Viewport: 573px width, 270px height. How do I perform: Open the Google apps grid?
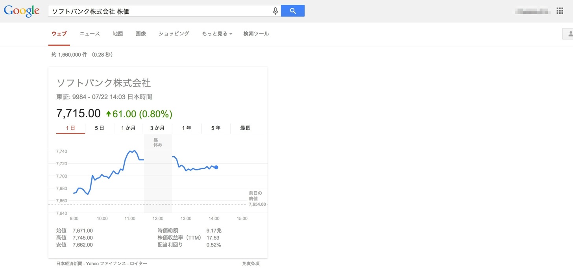tap(560, 11)
